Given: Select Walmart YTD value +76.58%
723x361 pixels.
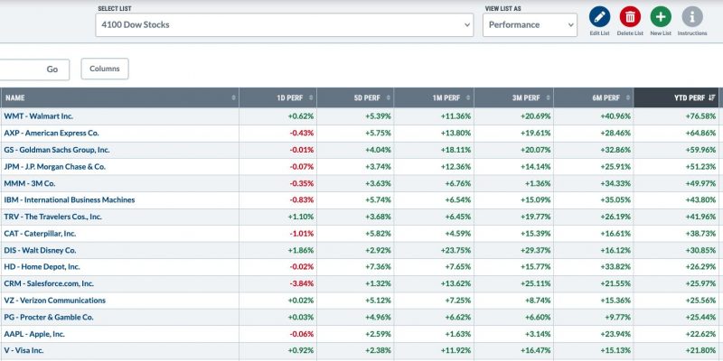Looking at the screenshot, I should (700, 116).
